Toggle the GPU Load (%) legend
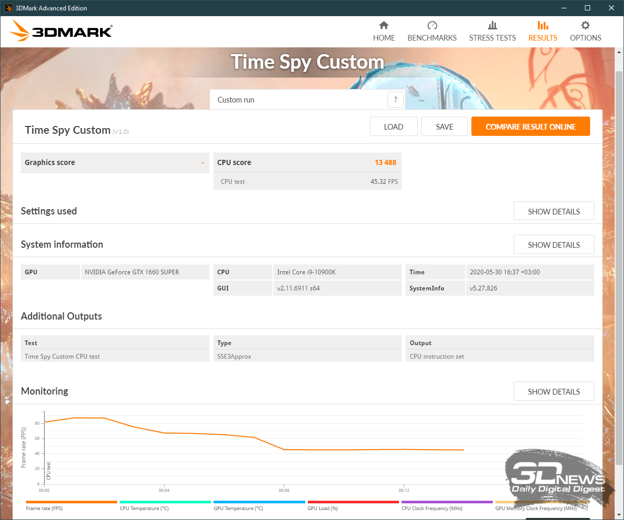 [322, 509]
